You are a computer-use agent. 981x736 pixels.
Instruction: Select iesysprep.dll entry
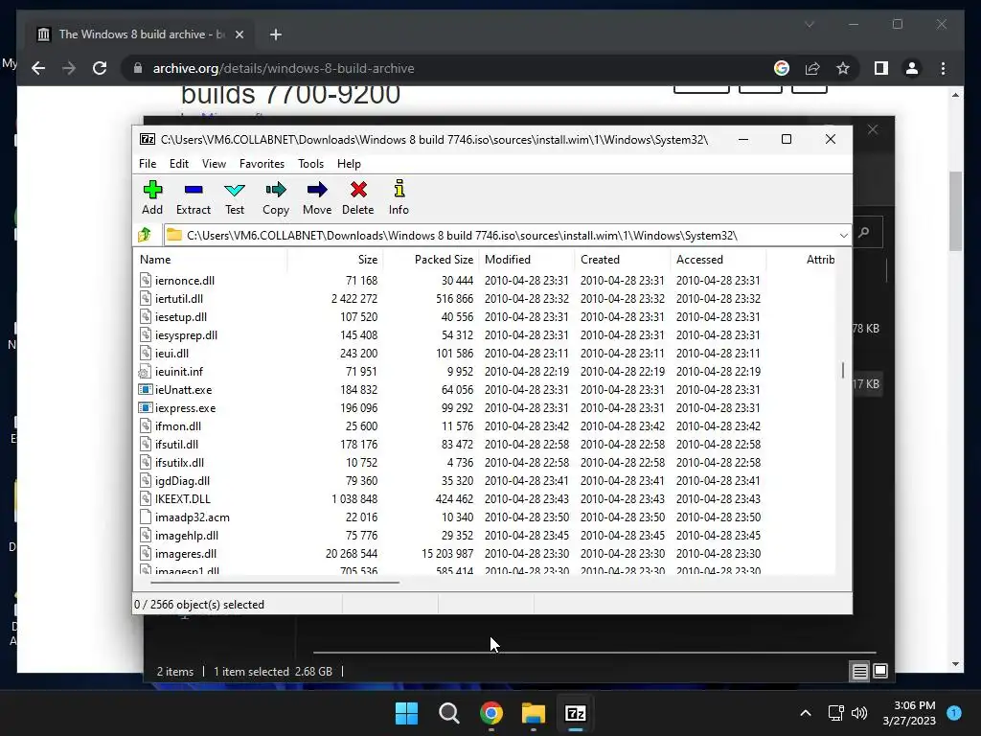484,334
